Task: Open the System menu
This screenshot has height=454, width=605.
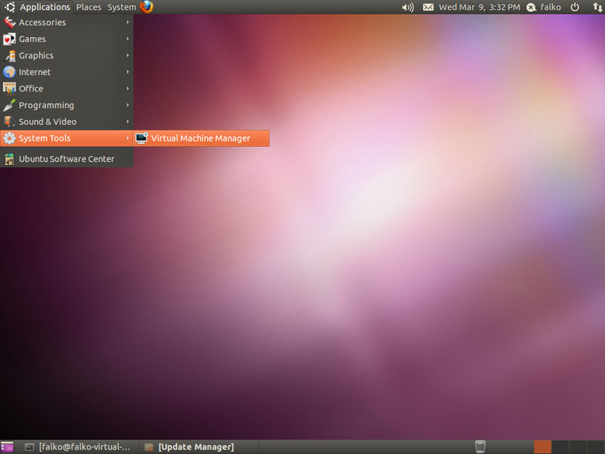Action: pos(121,7)
